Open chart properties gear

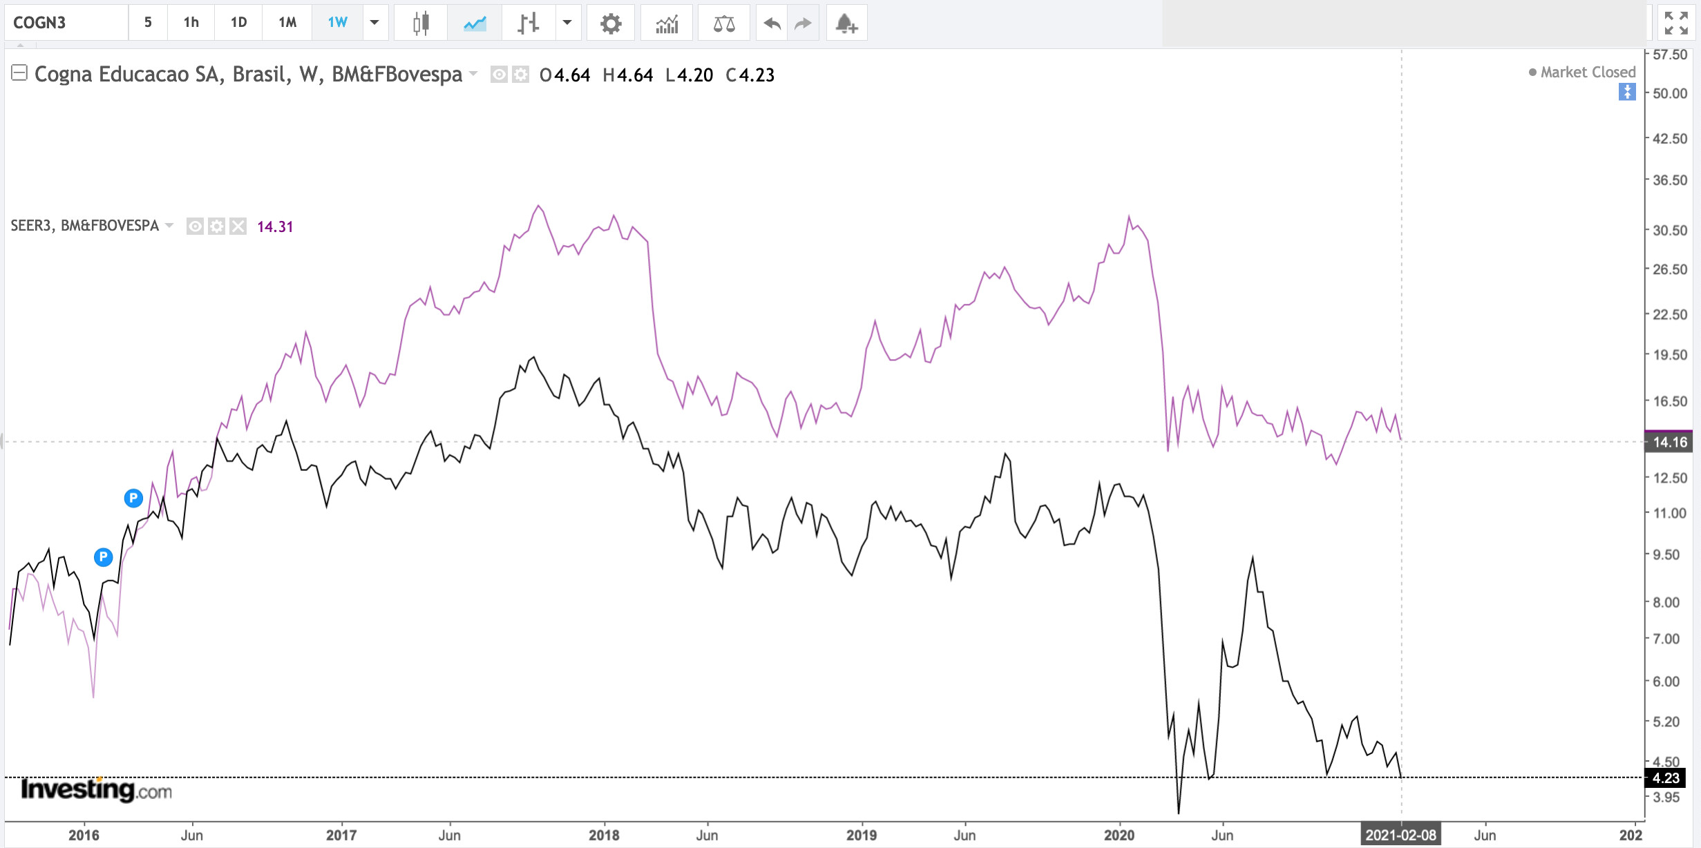[x=610, y=23]
